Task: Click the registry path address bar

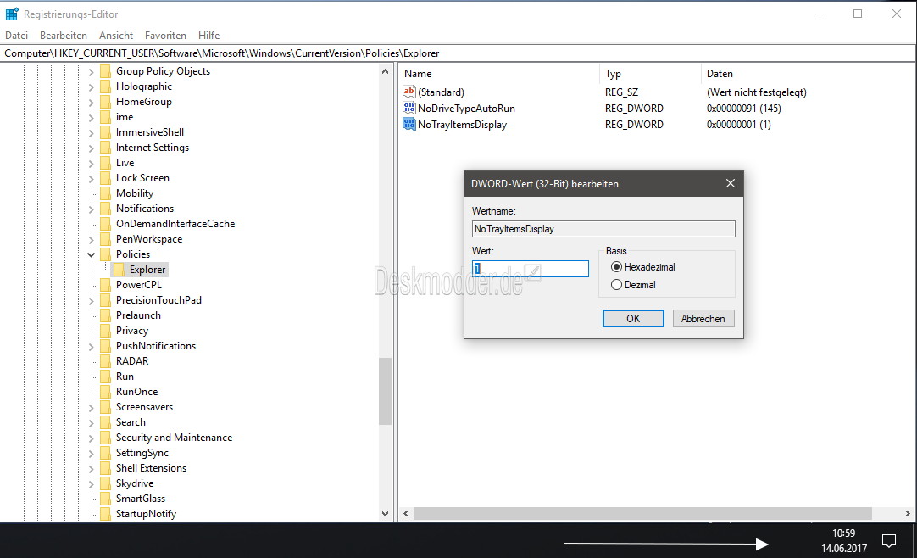Action: 458,53
